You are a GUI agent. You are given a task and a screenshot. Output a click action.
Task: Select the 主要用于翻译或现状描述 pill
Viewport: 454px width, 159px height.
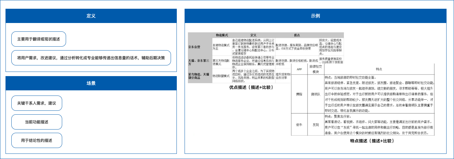[39, 39]
